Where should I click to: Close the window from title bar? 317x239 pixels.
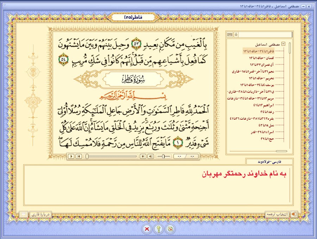click(309, 6)
